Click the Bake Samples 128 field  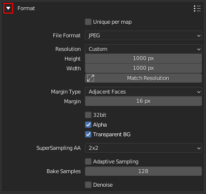click(x=143, y=171)
